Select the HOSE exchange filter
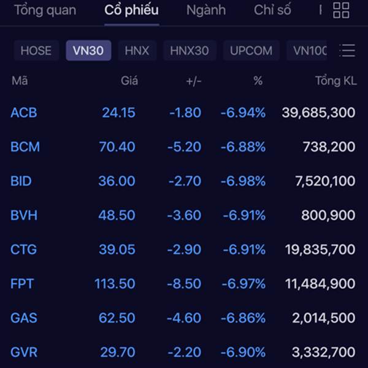Viewport: 368px width, 368px height. click(x=36, y=50)
